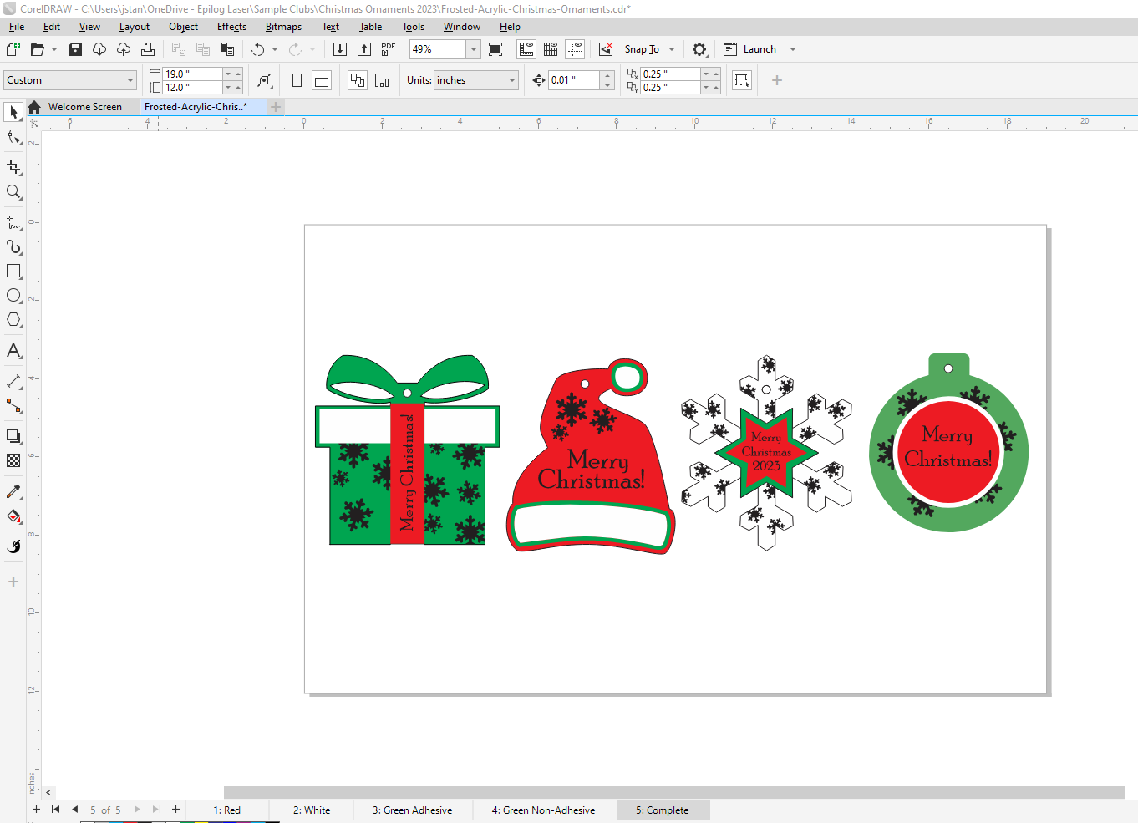Toggle Show Grid
This screenshot has height=823, width=1138.
(x=551, y=49)
